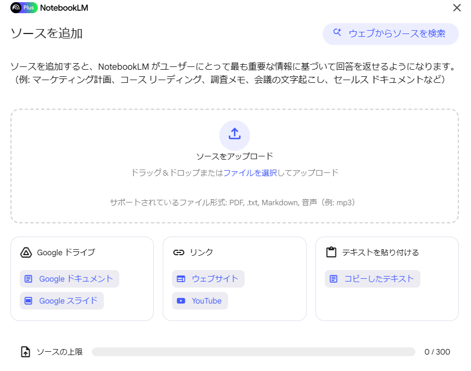471x371 pixels.
Task: Click the テキストを貼り付ける heading
Action: point(380,252)
